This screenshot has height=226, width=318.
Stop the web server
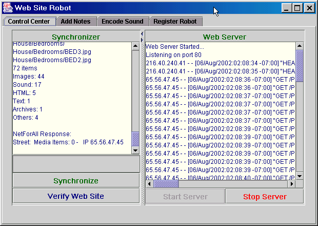(x=265, y=196)
